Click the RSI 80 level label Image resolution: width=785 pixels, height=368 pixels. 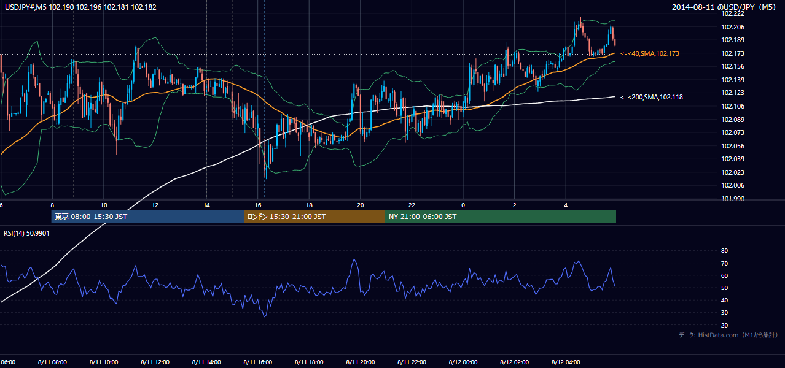coord(724,251)
